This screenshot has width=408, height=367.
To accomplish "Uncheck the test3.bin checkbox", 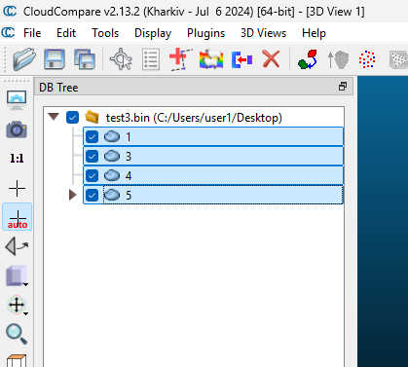I will 72,118.
